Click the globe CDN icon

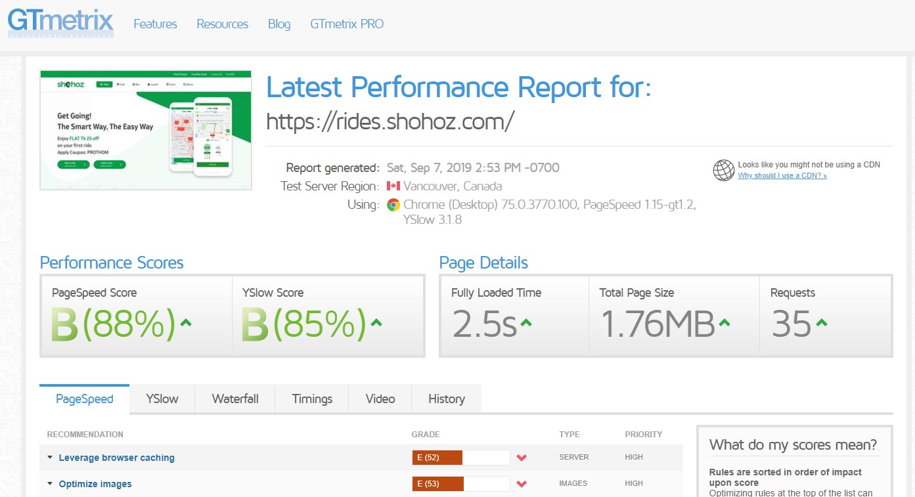pos(723,170)
